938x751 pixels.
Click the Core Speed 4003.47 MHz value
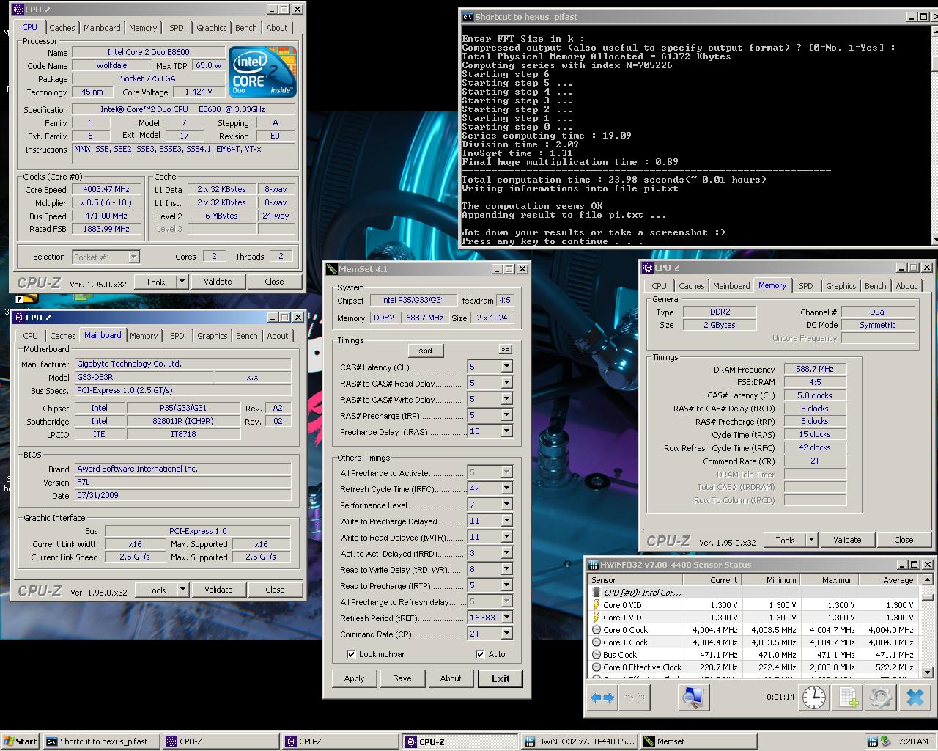click(107, 189)
